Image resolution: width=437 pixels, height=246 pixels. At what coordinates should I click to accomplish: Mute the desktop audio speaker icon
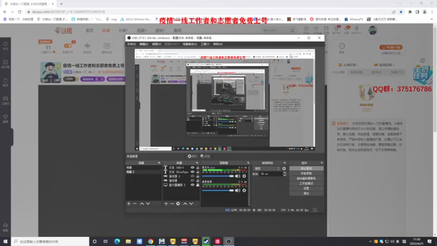tap(238, 190)
